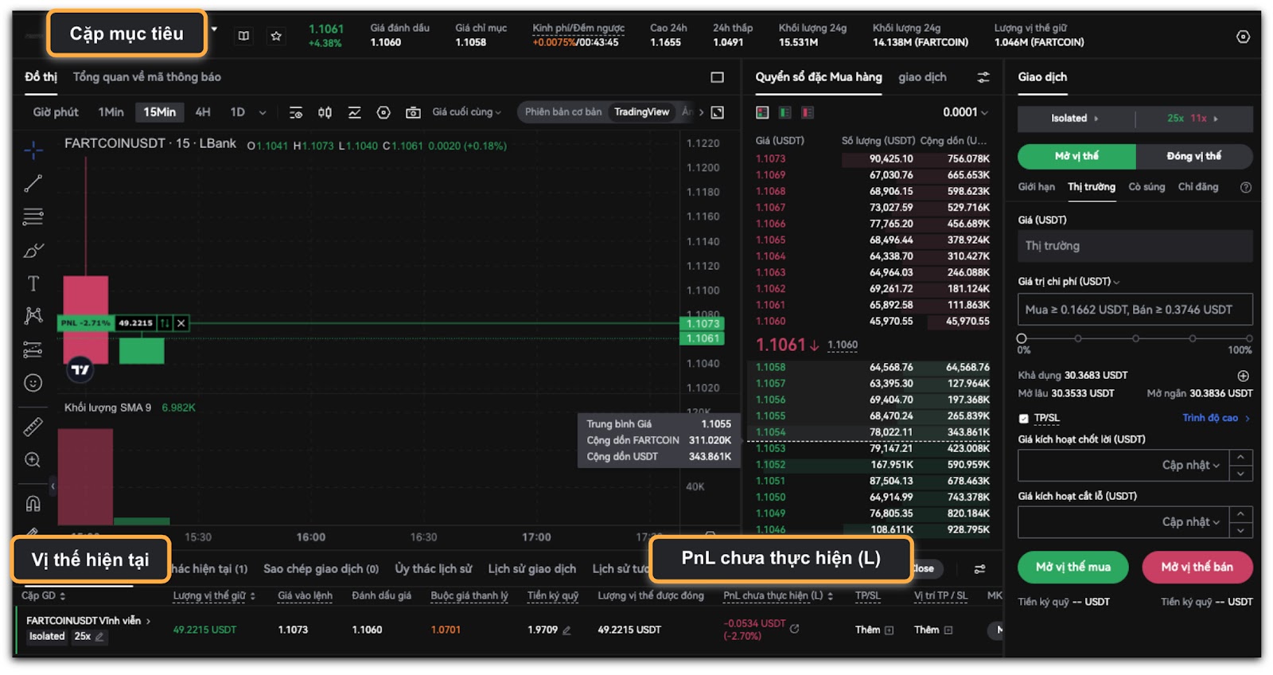Open the 0.0001 price precision dropdown
This screenshot has width=1273, height=675.
pos(965,112)
